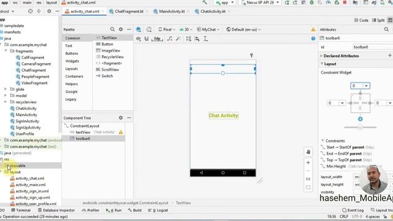Open the Guidelines tool icon
Image resolution: width=393 pixels, height=221 pixels.
click(x=206, y=39)
